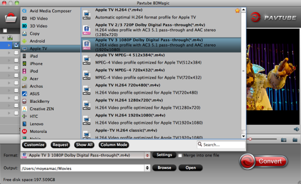Click the Request button
The height and width of the screenshot is (184, 301).
coord(60,145)
